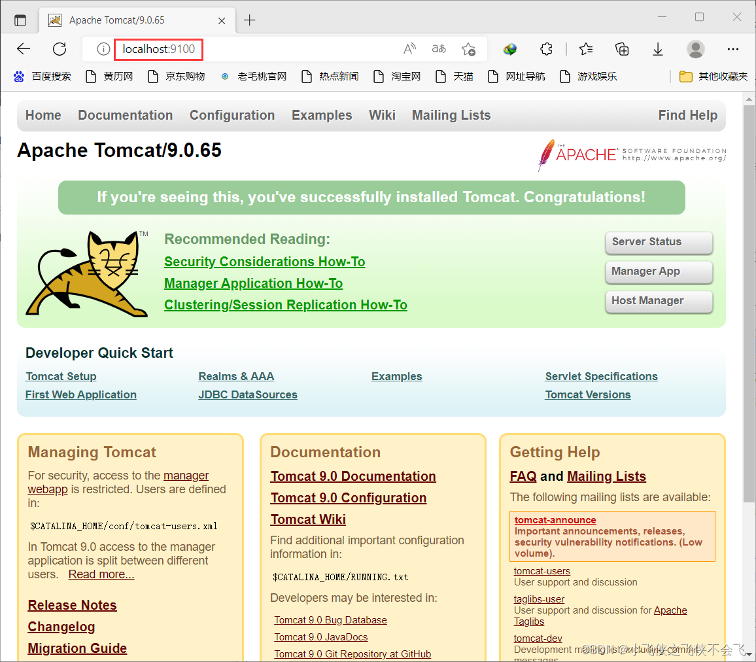Viewport: 756px width, 662px height.
Task: Click the Manager App button
Action: coord(659,271)
